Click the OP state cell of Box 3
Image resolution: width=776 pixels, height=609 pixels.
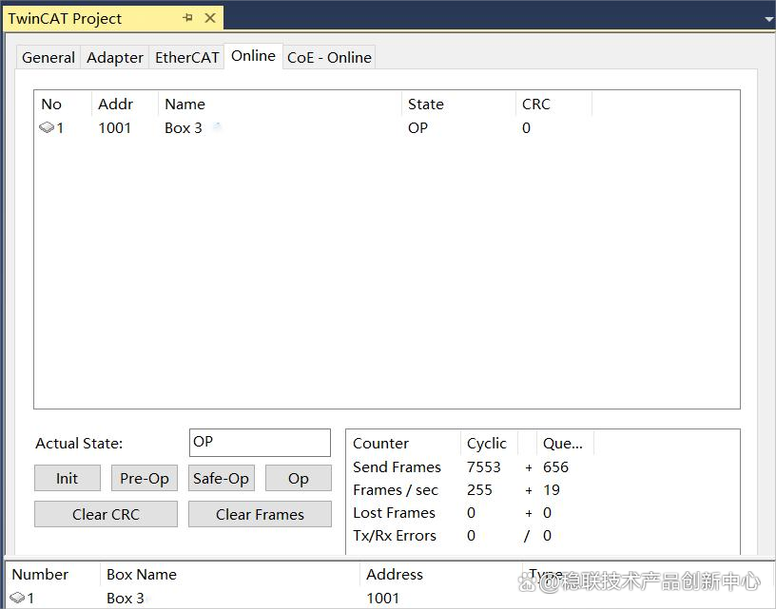417,128
